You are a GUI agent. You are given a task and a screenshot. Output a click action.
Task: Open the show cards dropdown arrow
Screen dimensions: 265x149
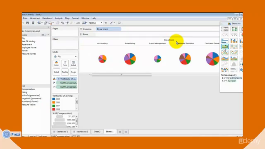click(x=87, y=23)
